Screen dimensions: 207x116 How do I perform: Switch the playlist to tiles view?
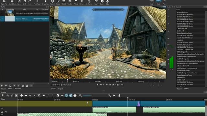[x=23, y=86]
